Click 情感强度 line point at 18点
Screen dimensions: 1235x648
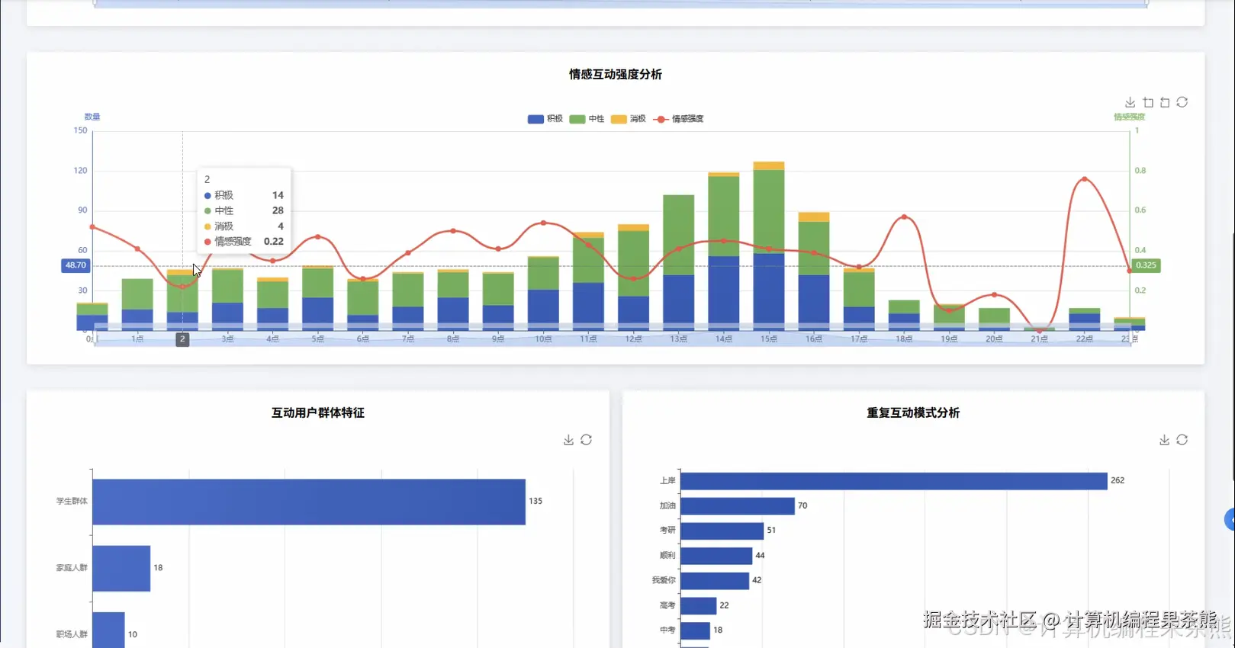(x=904, y=217)
